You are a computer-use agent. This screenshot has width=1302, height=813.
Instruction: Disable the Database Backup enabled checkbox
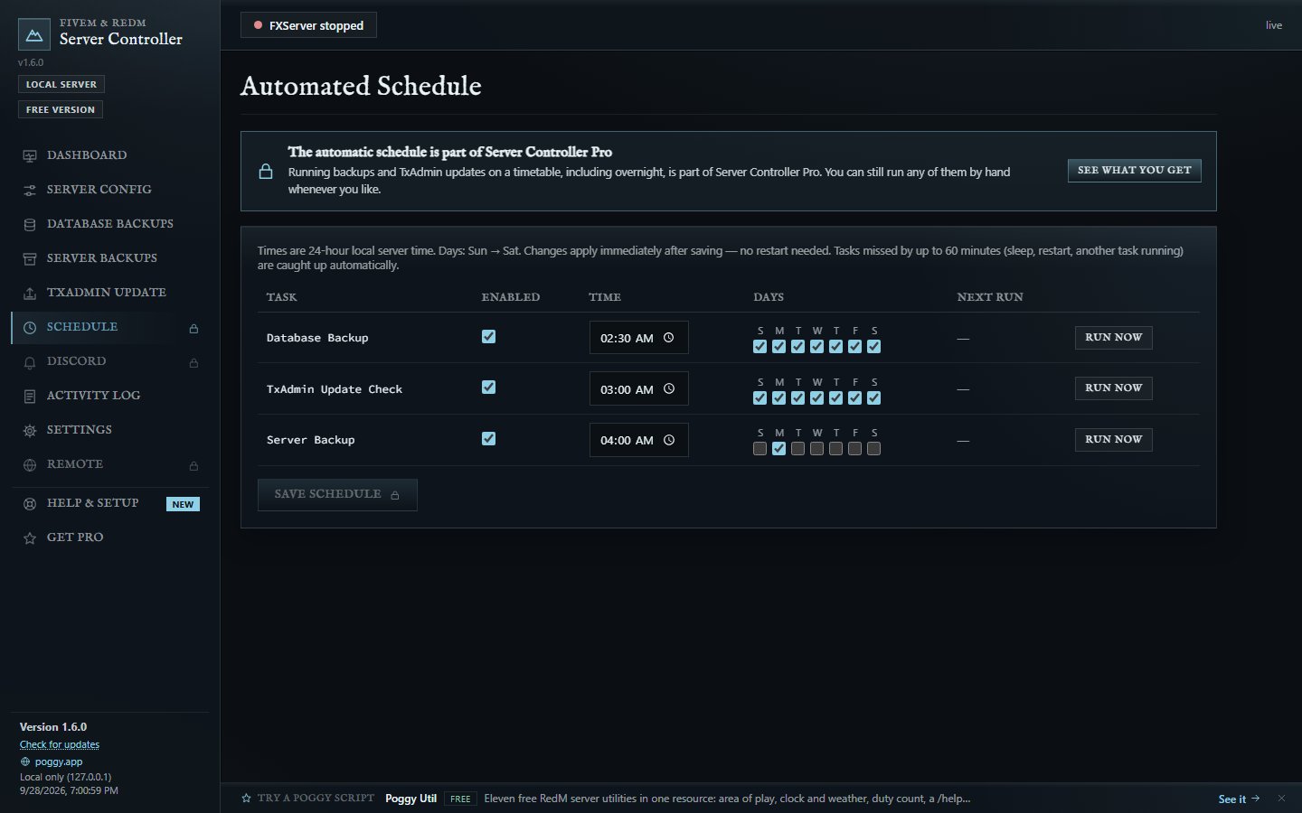coord(488,336)
